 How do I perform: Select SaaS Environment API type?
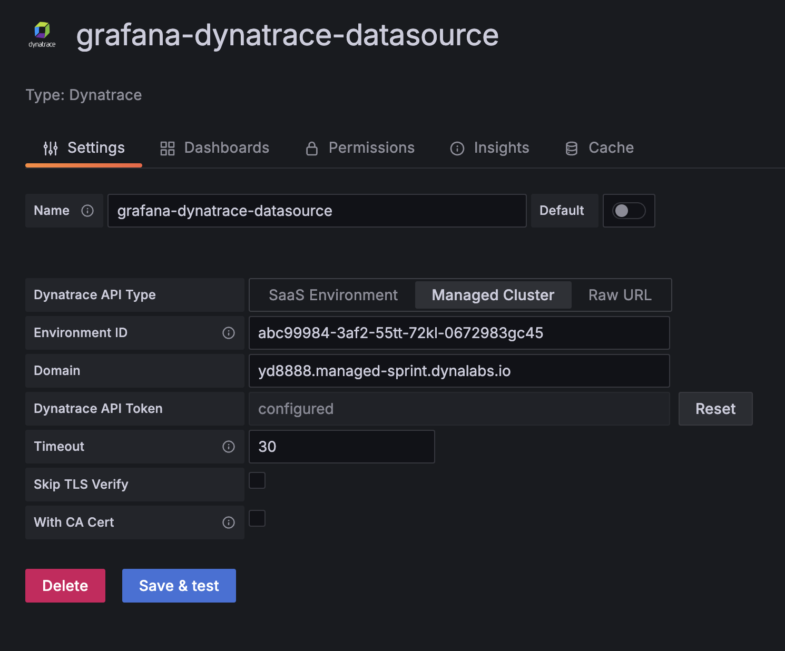(333, 295)
